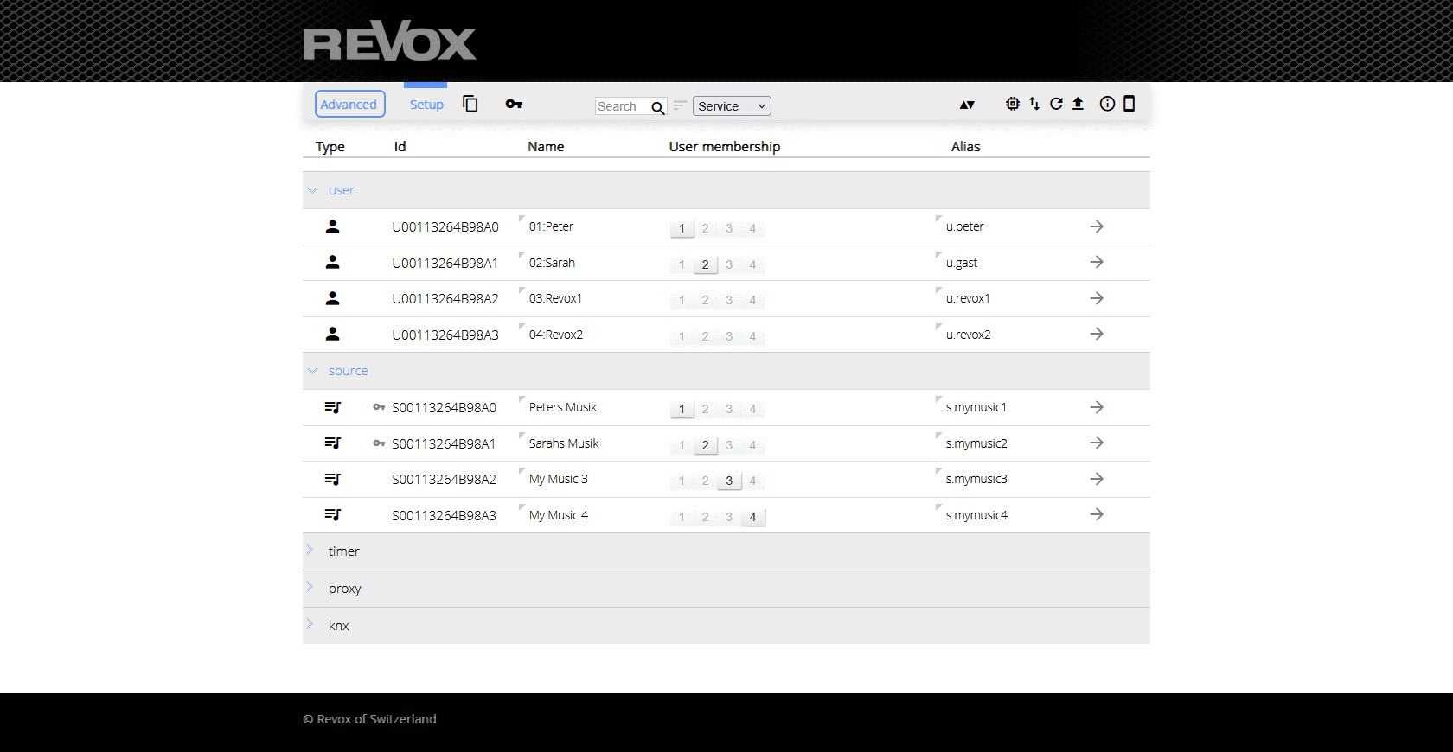This screenshot has width=1453, height=752.
Task: Open details arrow for Sarahs Musik
Action: click(x=1097, y=443)
